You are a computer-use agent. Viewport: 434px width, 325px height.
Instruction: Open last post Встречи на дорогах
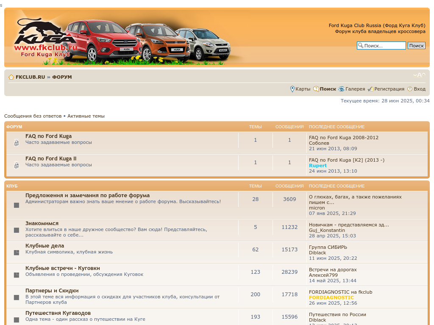(333, 270)
